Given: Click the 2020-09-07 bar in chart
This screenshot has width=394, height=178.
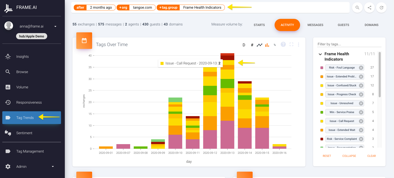Looking at the screenshot, I should click(x=123, y=146).
